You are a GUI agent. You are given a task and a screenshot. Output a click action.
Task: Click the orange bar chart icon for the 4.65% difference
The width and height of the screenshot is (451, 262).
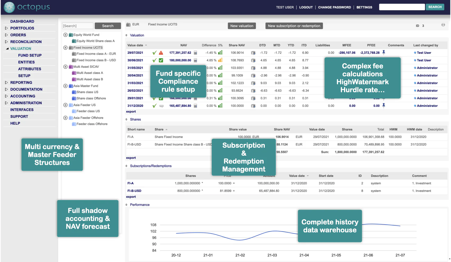tap(220, 60)
